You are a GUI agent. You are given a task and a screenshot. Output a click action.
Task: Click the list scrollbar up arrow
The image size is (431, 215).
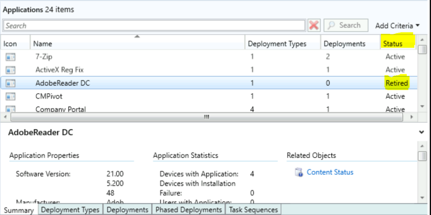[x=422, y=40]
